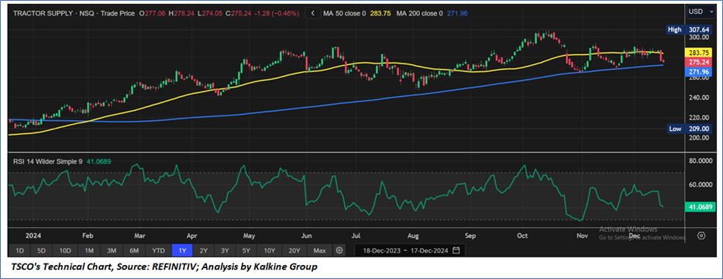
Task: Open the custom range settings icon after Max
Action: point(339,250)
